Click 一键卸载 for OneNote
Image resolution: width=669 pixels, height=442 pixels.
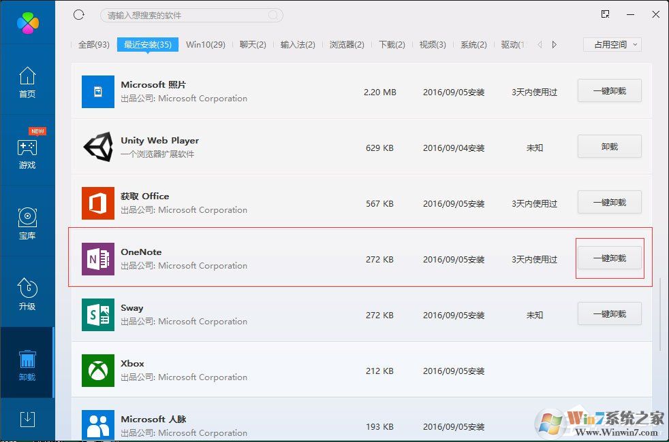pos(609,258)
